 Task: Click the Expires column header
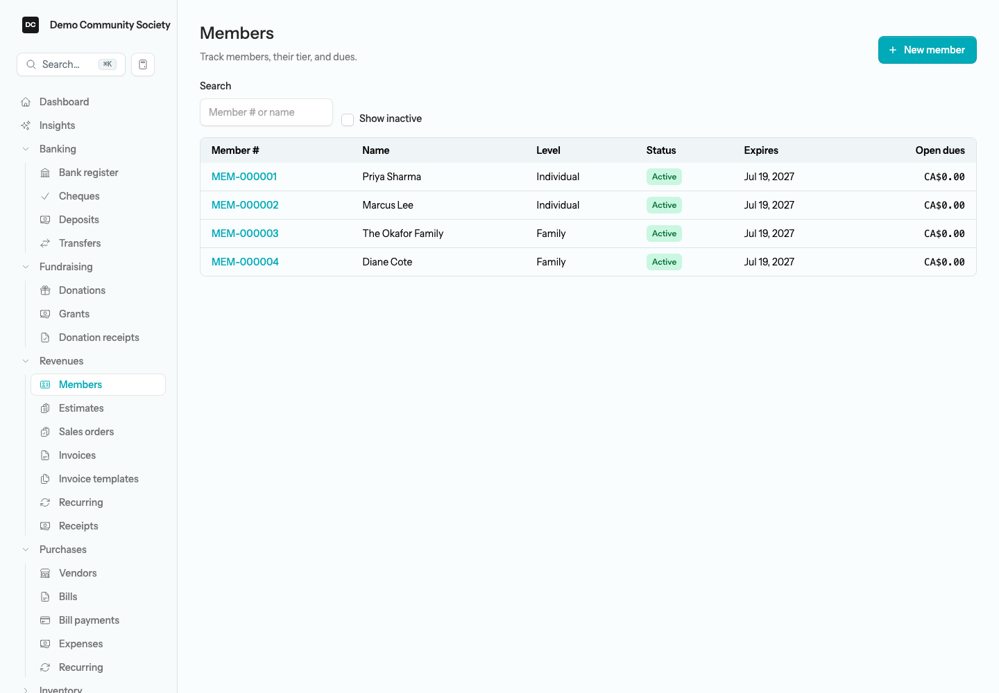tap(761, 150)
